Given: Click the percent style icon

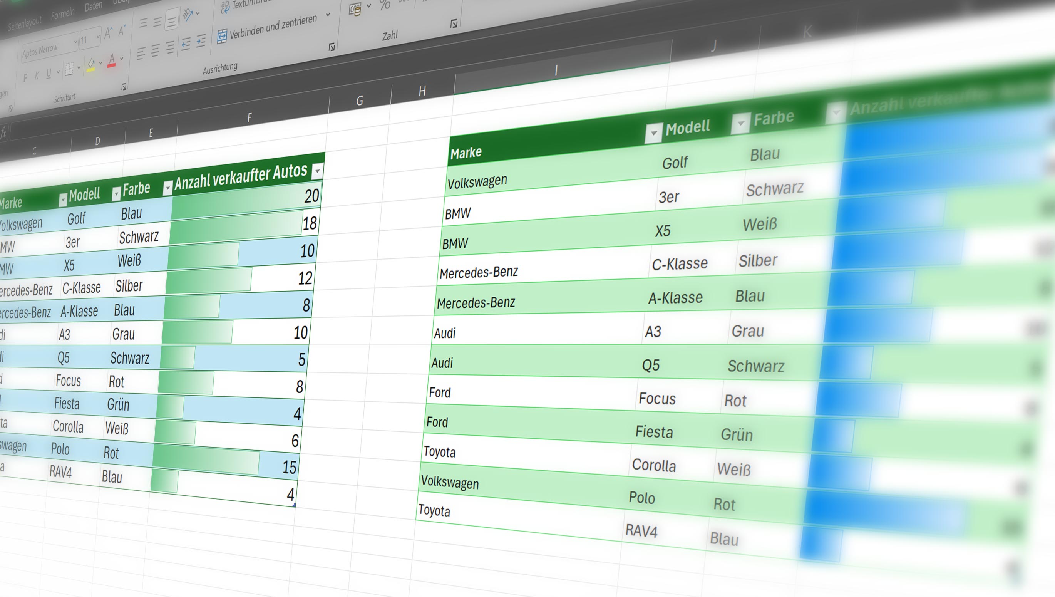Looking at the screenshot, I should click(x=384, y=5).
